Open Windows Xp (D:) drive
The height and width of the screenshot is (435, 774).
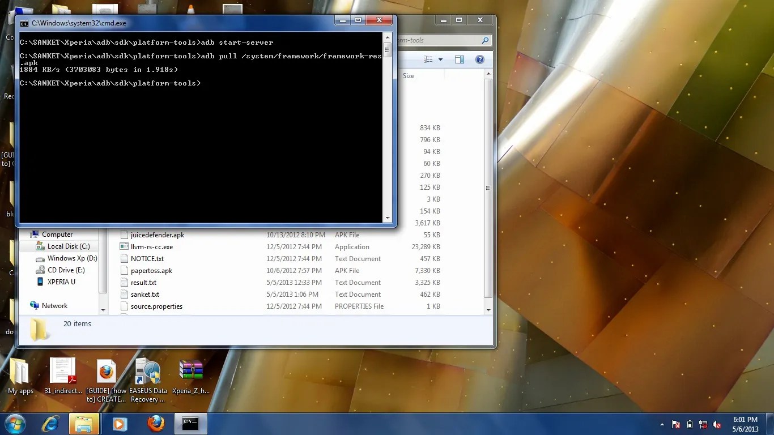coord(73,258)
